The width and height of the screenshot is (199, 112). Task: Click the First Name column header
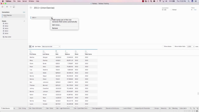33,54
